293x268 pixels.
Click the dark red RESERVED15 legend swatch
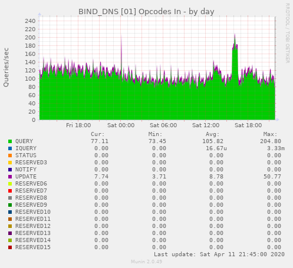10,247
